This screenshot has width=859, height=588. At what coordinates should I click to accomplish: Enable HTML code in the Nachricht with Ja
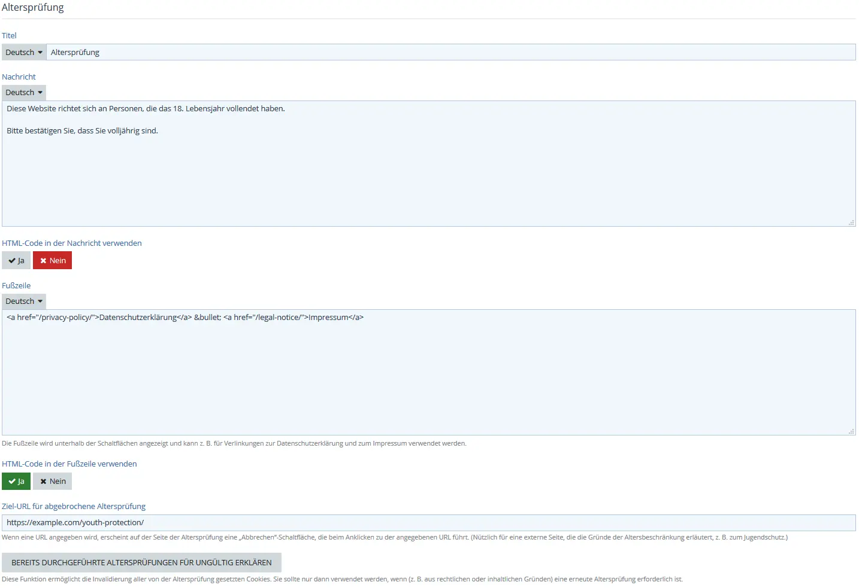pyautogui.click(x=16, y=261)
